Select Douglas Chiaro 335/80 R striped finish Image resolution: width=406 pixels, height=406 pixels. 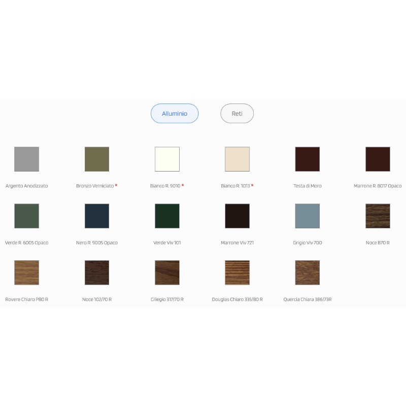click(x=237, y=273)
